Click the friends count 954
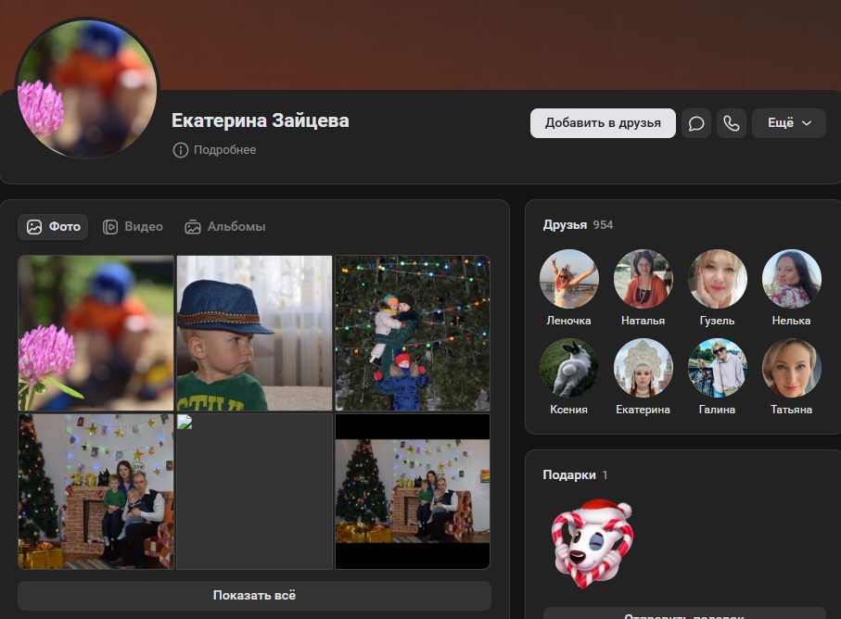 (x=603, y=225)
